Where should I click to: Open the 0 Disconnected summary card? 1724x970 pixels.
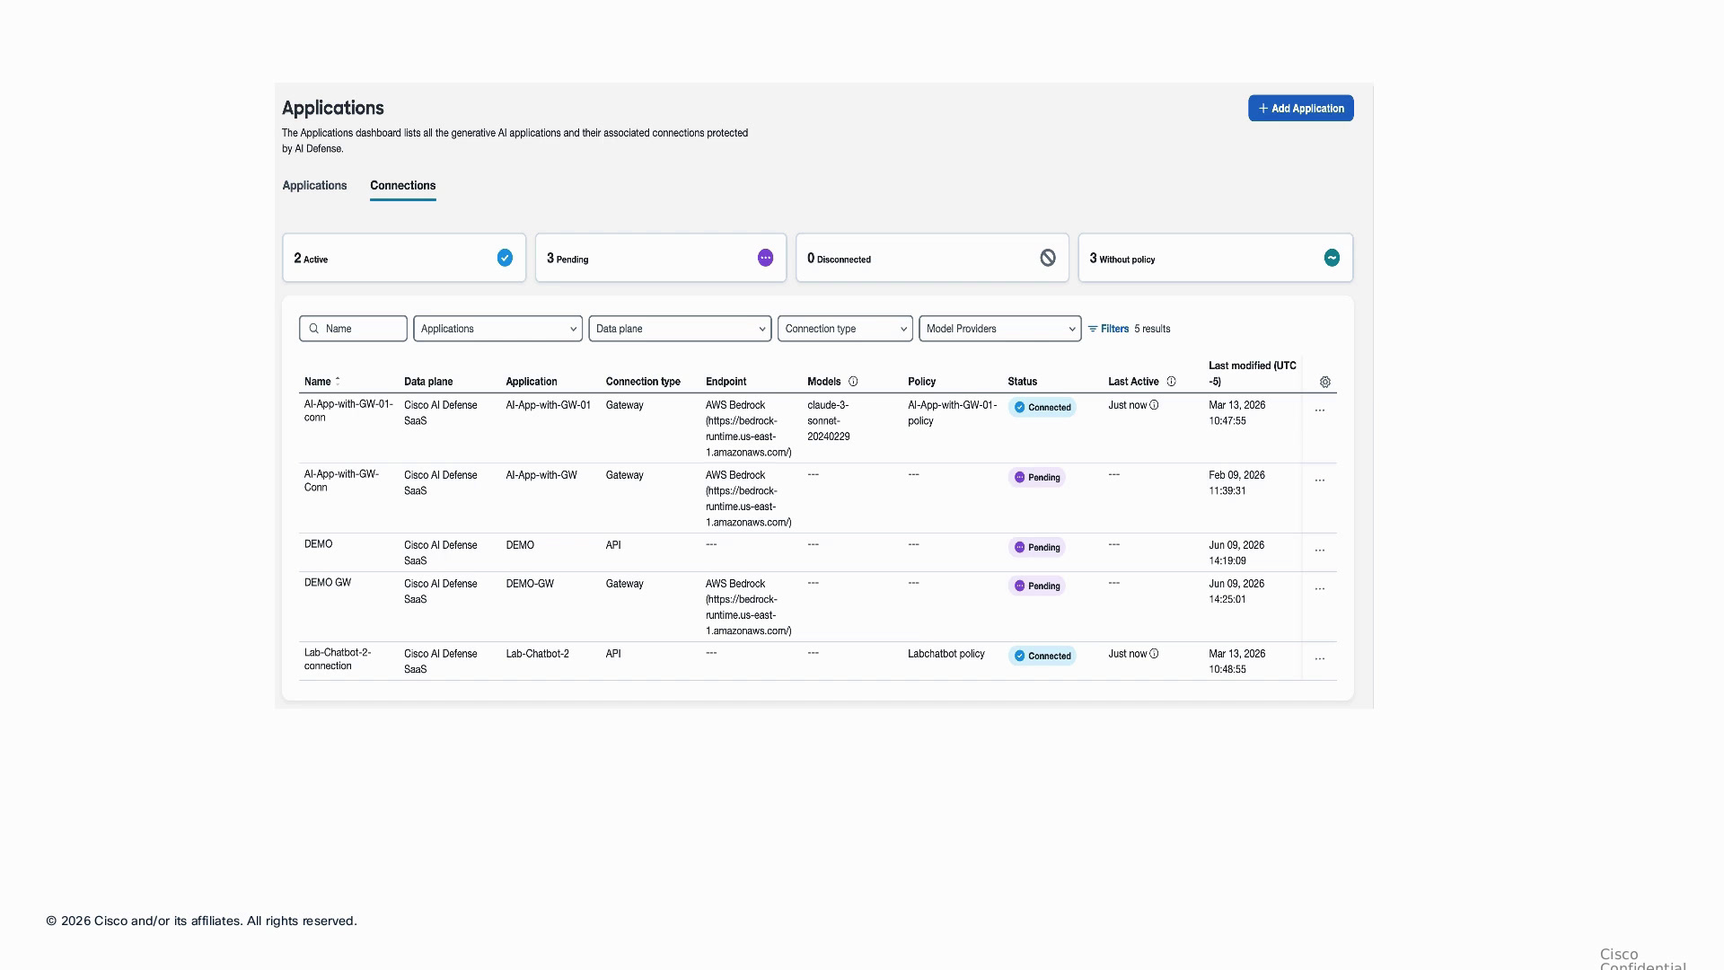(932, 258)
